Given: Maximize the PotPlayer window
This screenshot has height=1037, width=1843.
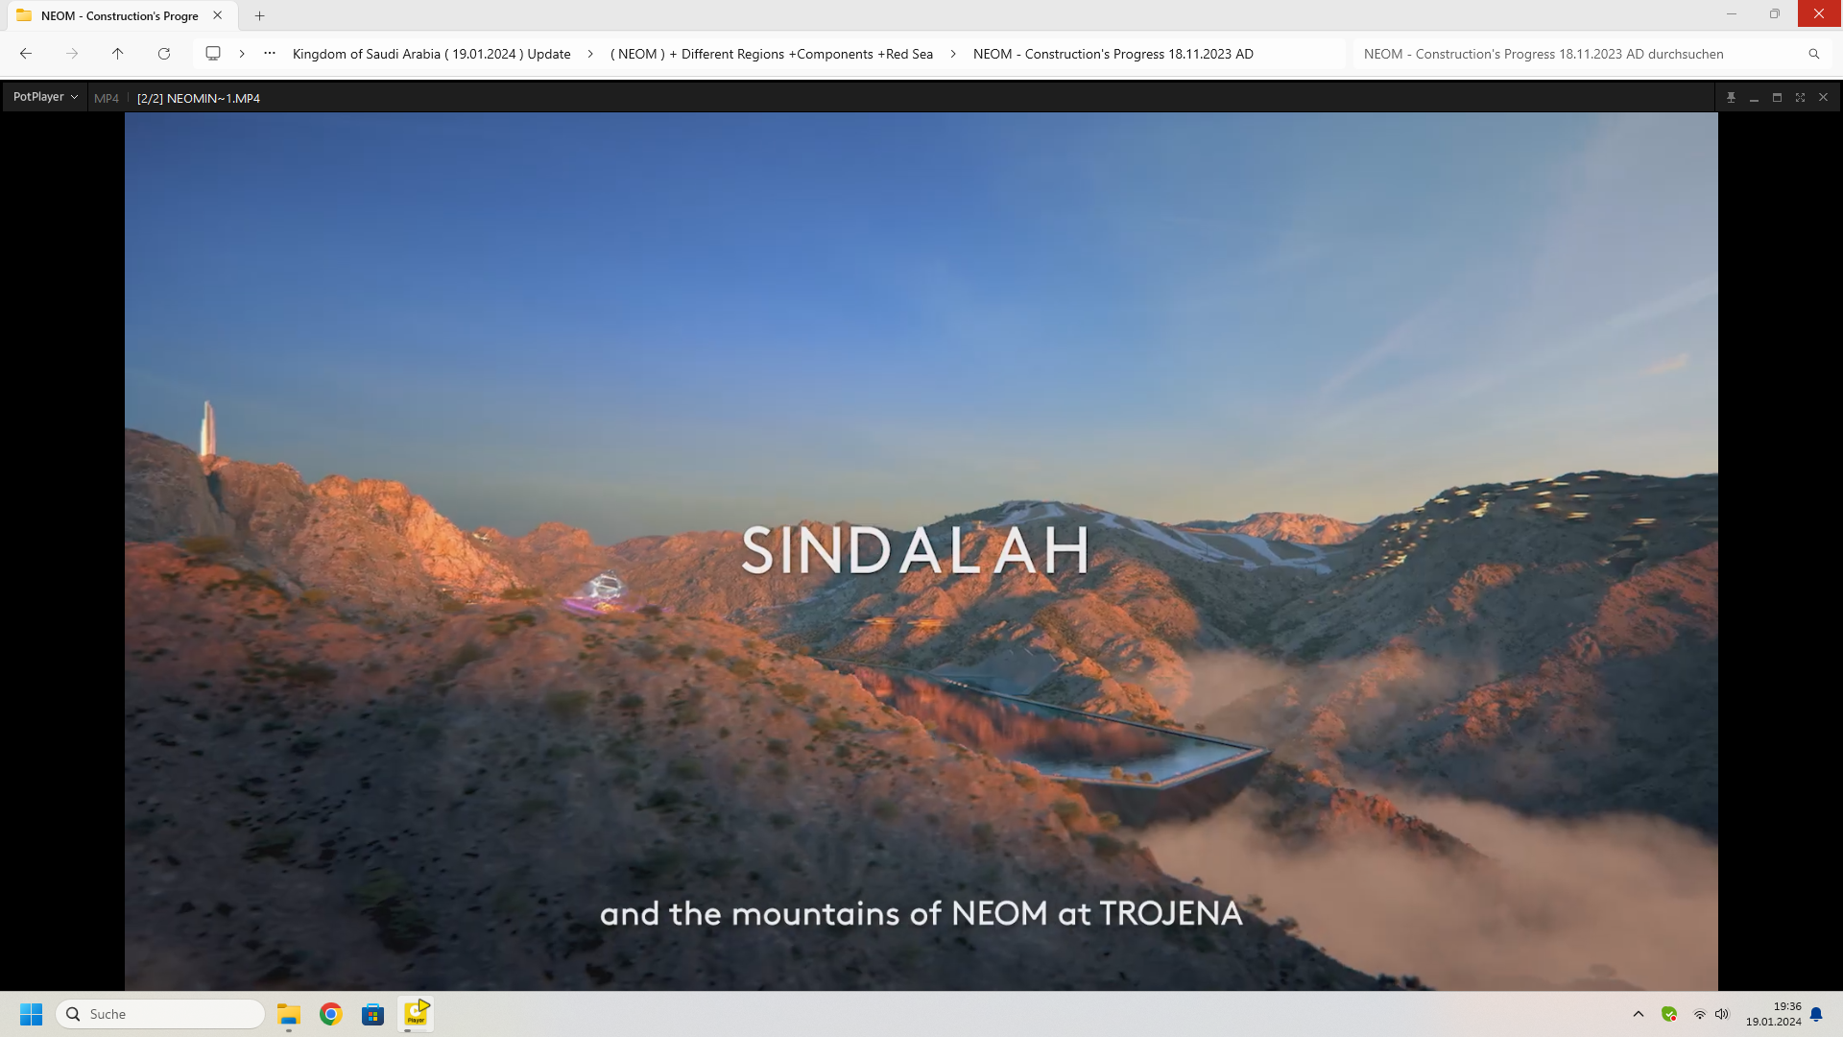Looking at the screenshot, I should click(x=1777, y=97).
